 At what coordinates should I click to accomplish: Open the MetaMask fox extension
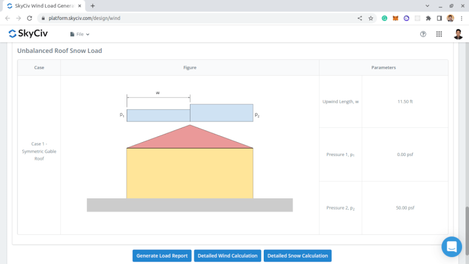point(395,18)
